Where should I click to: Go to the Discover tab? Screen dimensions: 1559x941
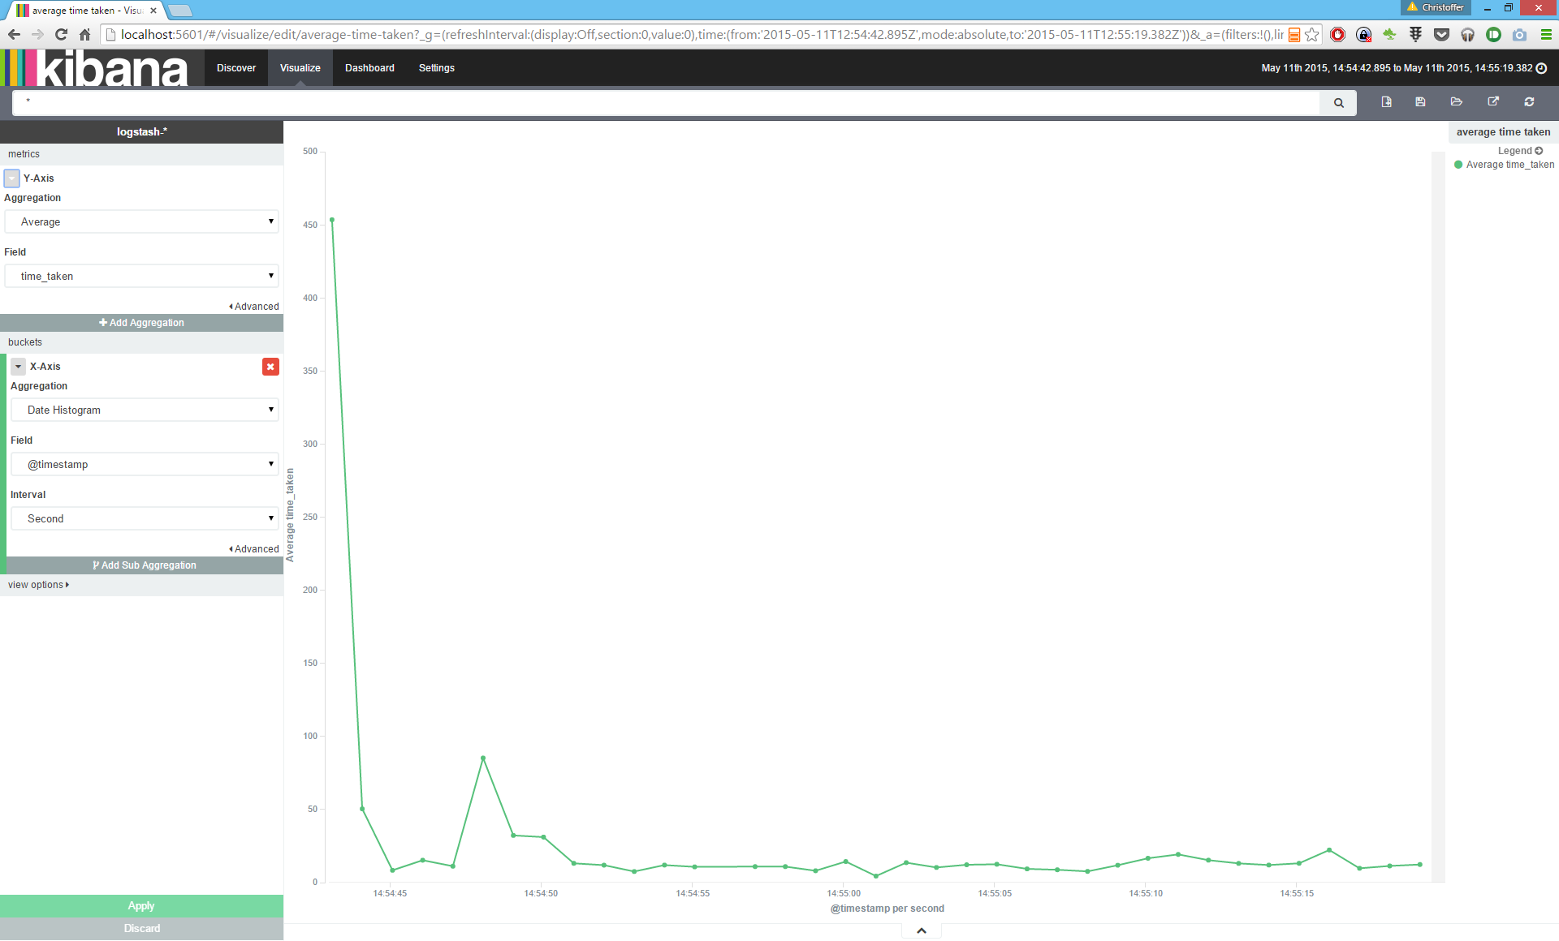click(236, 68)
